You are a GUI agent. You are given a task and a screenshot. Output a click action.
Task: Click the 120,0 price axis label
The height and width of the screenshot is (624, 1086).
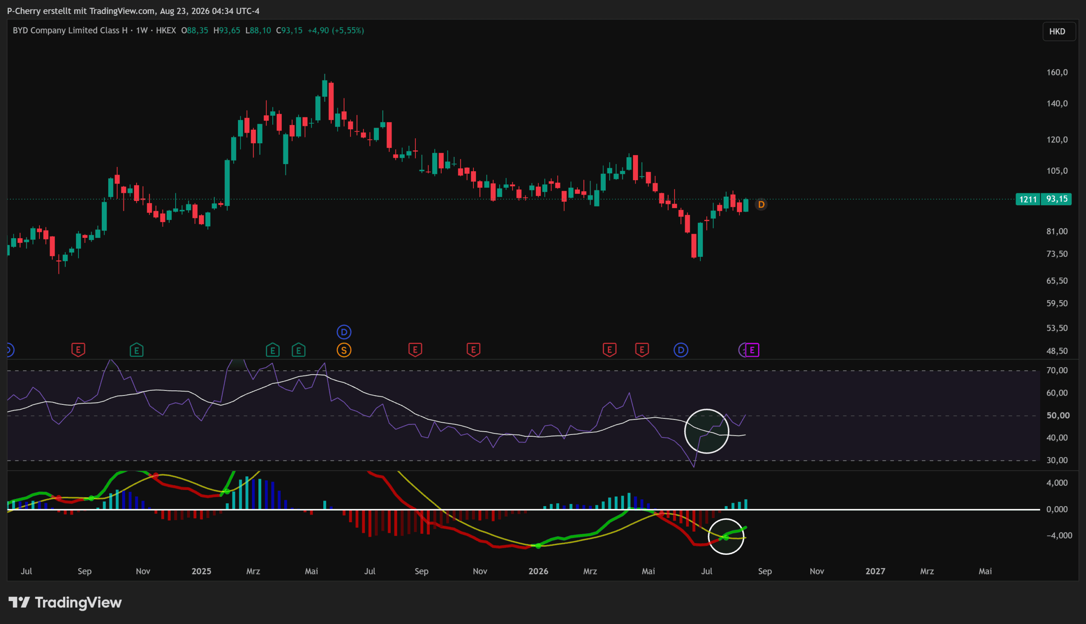1057,139
